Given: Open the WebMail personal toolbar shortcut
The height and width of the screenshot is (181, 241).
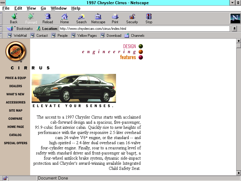Looking at the screenshot, I should pyautogui.click(x=17, y=36).
